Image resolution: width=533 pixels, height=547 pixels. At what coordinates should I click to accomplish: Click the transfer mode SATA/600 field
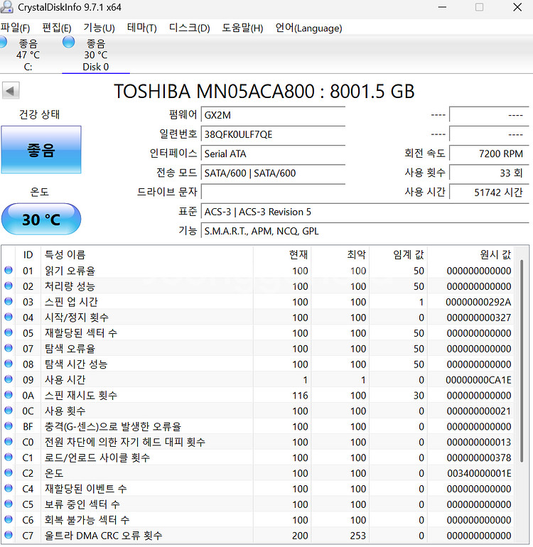point(273,173)
